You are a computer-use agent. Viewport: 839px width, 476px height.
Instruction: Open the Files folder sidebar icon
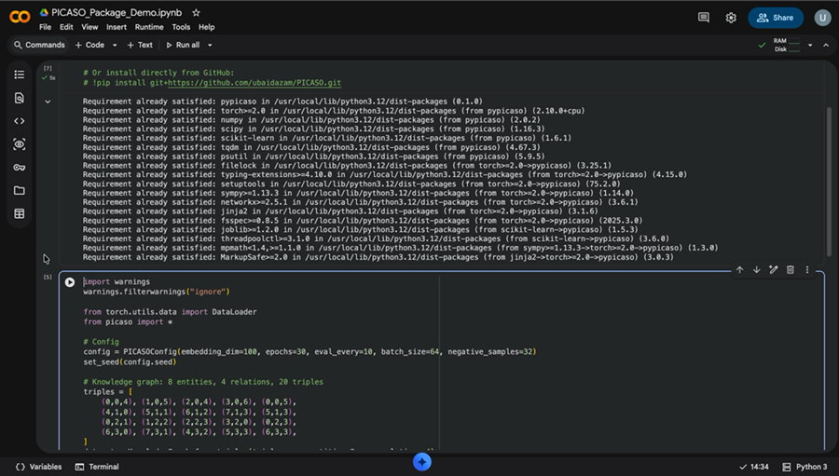(20, 190)
